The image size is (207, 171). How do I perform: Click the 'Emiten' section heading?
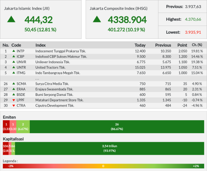(9, 117)
